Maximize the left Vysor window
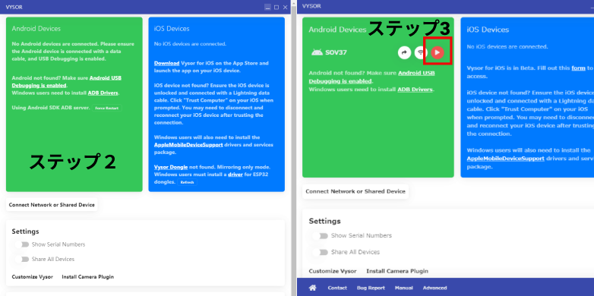Viewport: 594px width, 296px height. tap(276, 7)
